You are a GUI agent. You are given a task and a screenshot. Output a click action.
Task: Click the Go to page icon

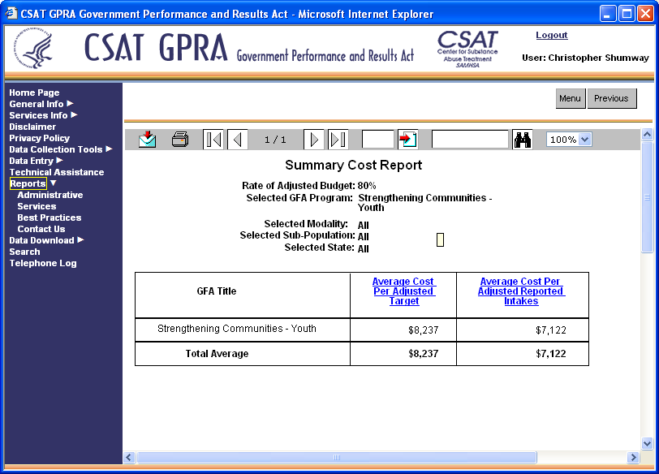click(x=407, y=140)
